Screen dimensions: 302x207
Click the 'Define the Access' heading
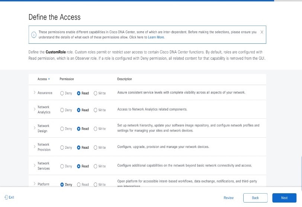(x=55, y=17)
